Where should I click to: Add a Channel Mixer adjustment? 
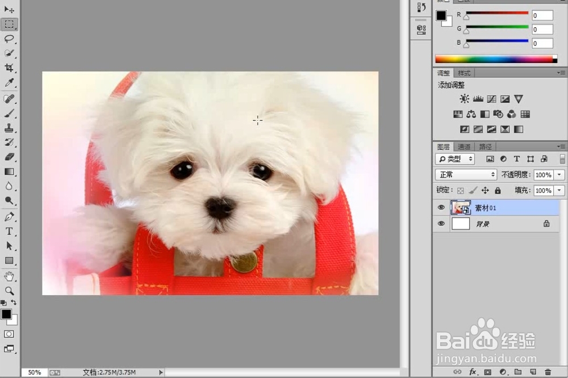click(x=512, y=115)
